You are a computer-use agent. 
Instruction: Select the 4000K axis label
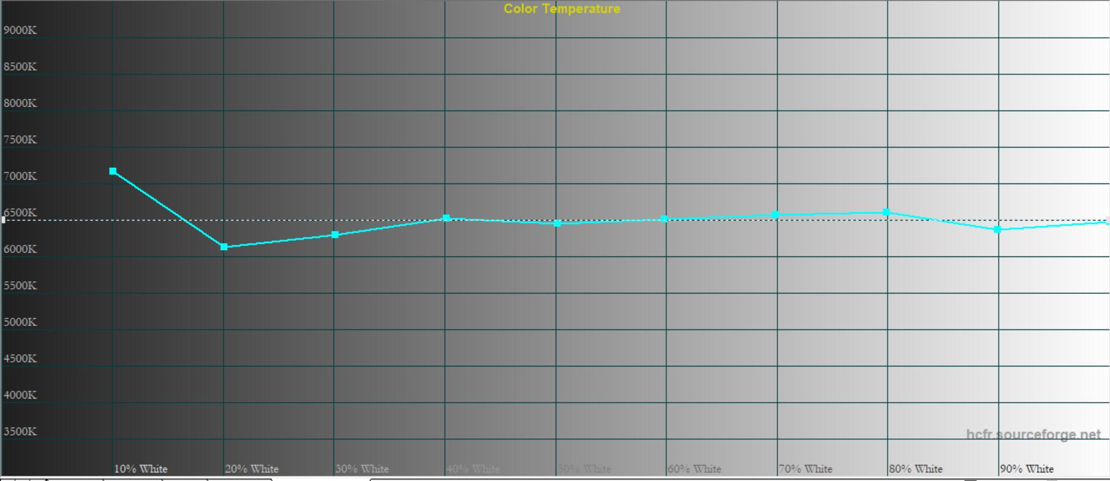tap(20, 395)
